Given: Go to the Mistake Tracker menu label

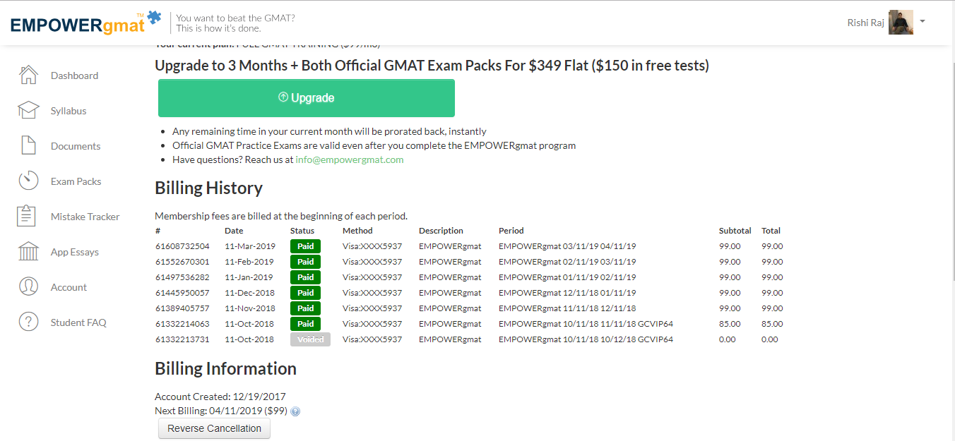Looking at the screenshot, I should point(85,217).
